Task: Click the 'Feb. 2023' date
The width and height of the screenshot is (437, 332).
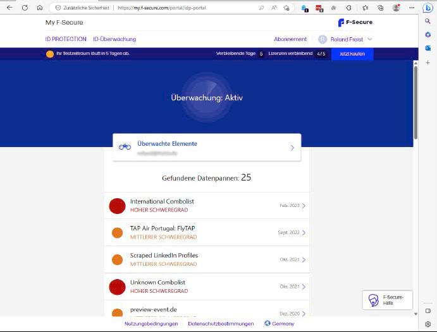Action: point(290,206)
